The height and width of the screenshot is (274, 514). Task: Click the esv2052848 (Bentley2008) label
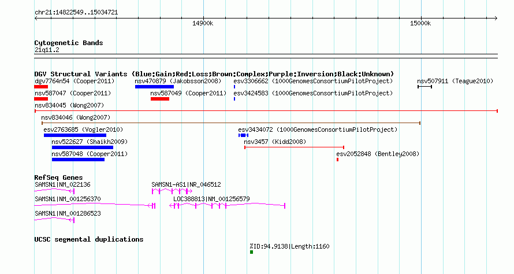378,154
